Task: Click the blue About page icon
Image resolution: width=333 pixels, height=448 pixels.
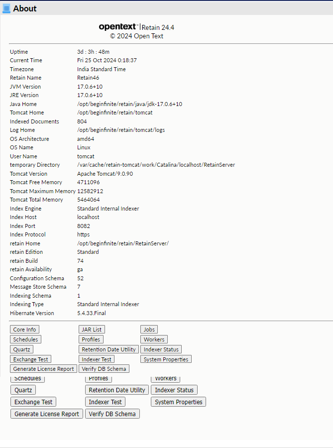Action: coord(6,8)
